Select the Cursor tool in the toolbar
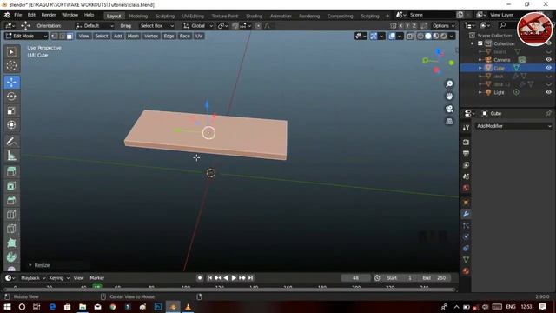The width and height of the screenshot is (556, 313). tap(11, 66)
